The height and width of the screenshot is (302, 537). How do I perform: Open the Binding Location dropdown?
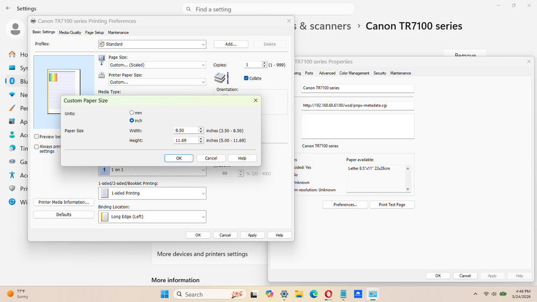[153, 217]
